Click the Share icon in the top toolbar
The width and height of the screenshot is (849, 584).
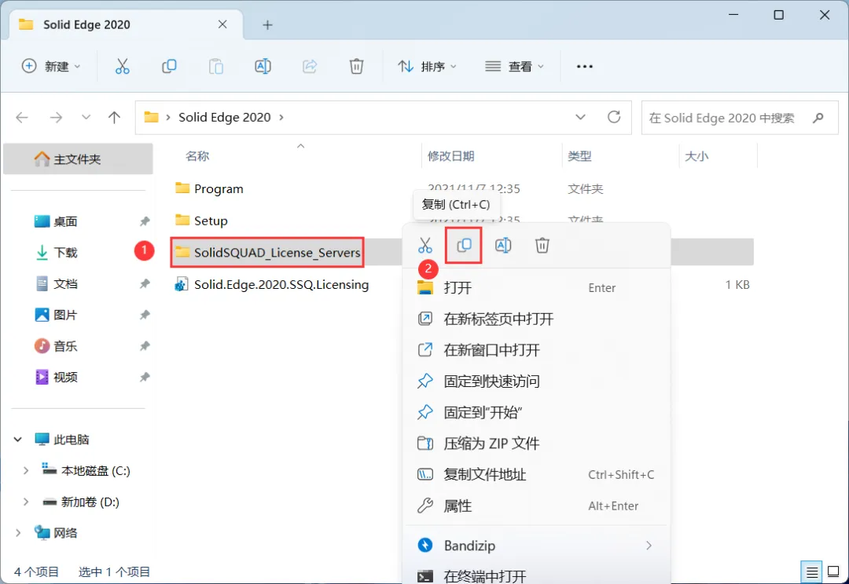(x=309, y=67)
